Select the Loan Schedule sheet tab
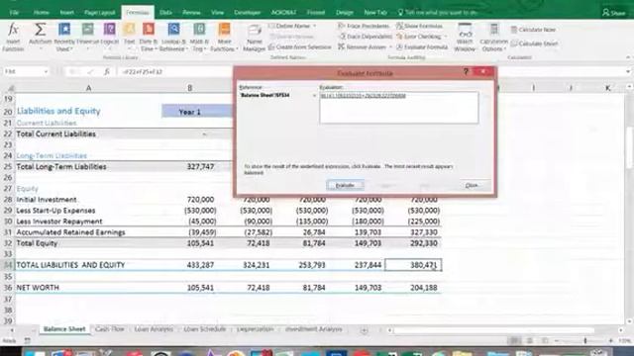 coord(205,329)
